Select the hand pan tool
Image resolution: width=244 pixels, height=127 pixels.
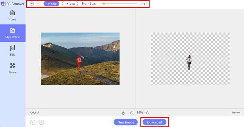(x=123, y=113)
